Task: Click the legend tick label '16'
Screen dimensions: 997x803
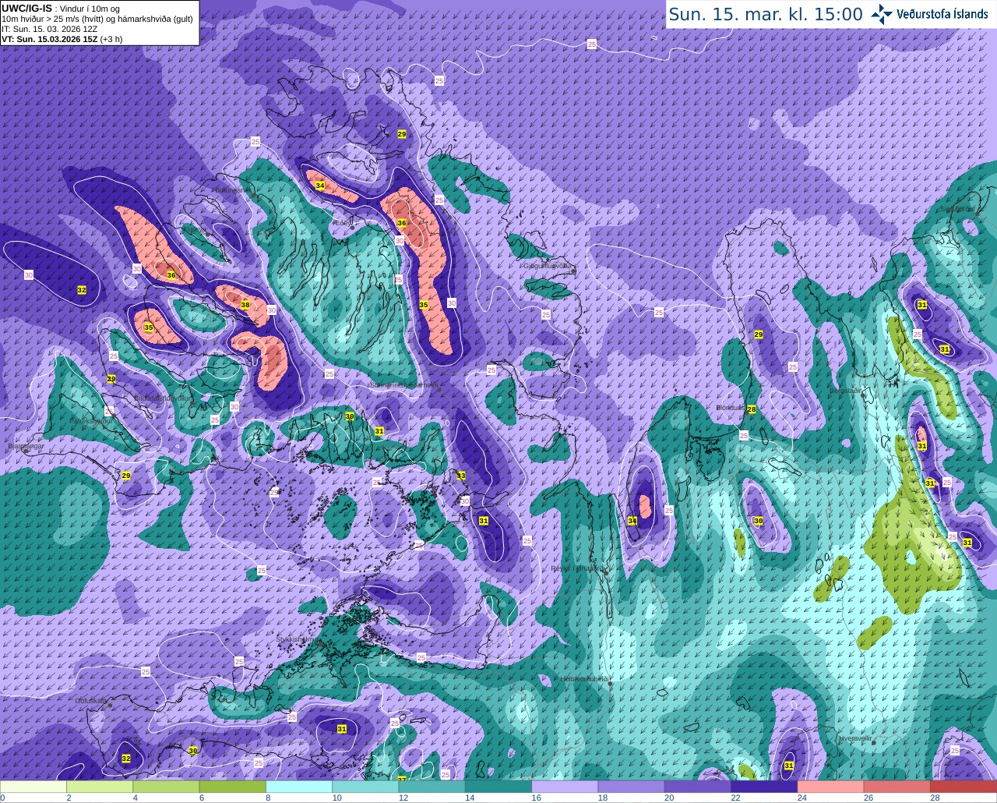Action: point(536,798)
